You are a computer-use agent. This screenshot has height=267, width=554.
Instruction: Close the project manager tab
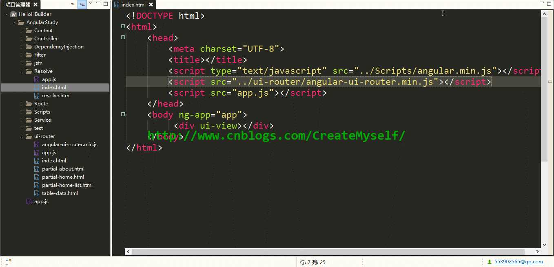pos(35,4)
